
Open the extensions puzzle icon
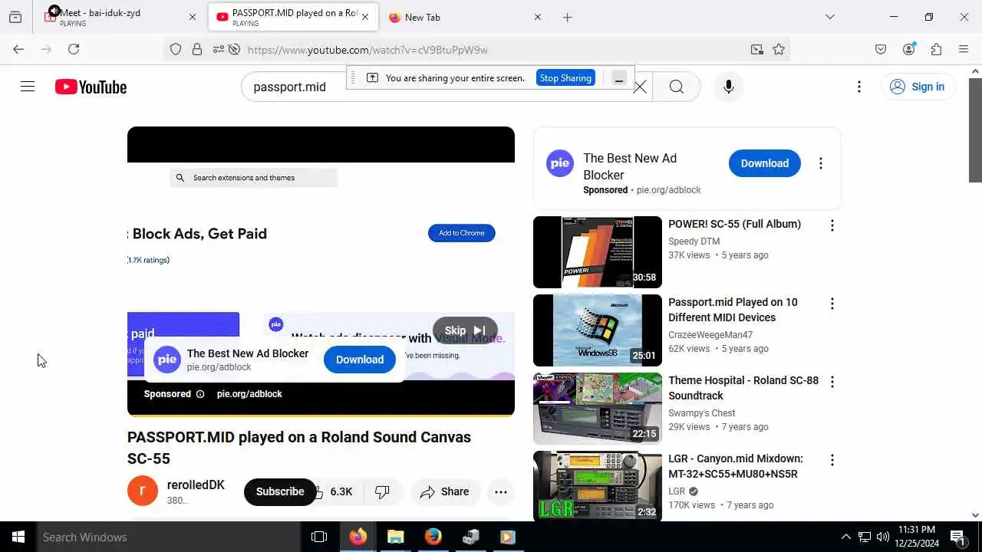point(936,49)
